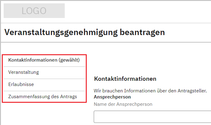The width and height of the screenshot is (211, 125).
Task: Click the grey Name der Ansprechperson label
Action: [x=123, y=104]
